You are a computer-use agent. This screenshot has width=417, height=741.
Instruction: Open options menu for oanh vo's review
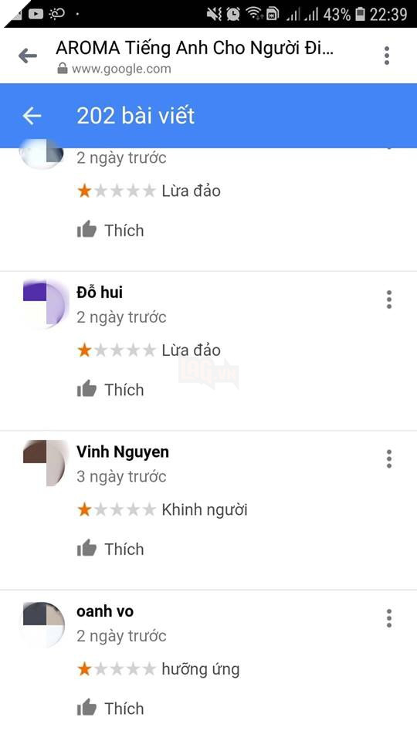coord(388,618)
